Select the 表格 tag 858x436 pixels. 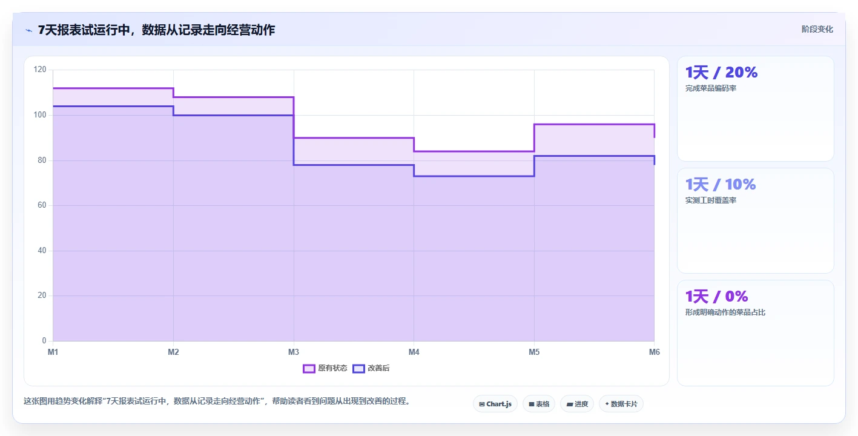[x=539, y=404]
